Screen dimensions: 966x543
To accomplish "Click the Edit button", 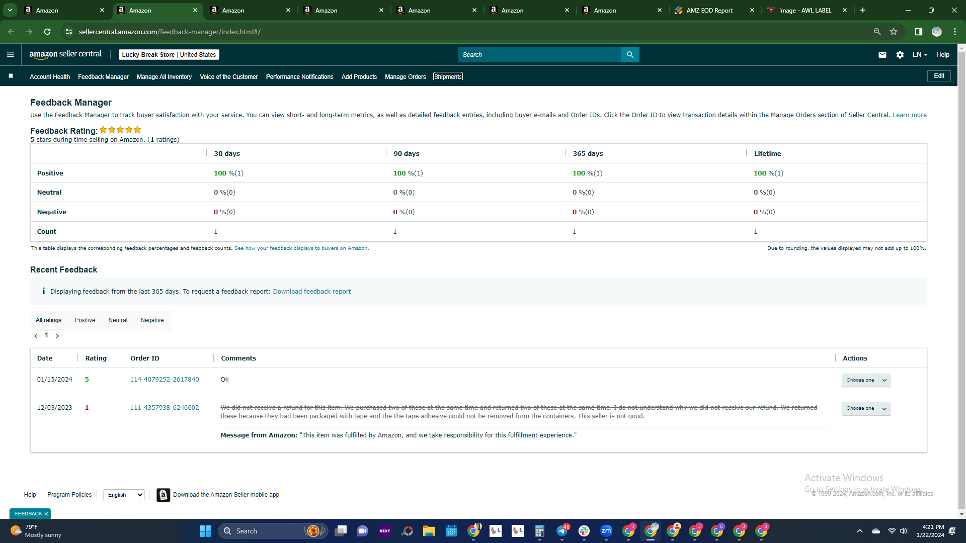I will tap(939, 76).
